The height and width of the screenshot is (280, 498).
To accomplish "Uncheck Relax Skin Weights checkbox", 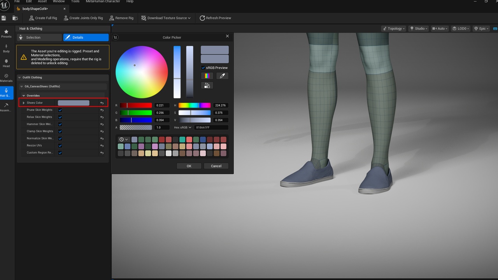I will [60, 117].
